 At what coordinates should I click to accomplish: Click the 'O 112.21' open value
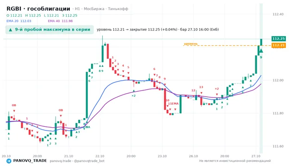[x=14, y=15]
